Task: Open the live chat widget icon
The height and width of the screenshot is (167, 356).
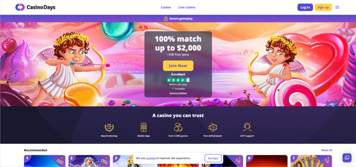Action: [x=347, y=158]
